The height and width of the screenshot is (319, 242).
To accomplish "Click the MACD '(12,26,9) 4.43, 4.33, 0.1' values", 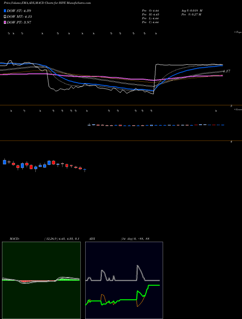I will pos(62,239).
